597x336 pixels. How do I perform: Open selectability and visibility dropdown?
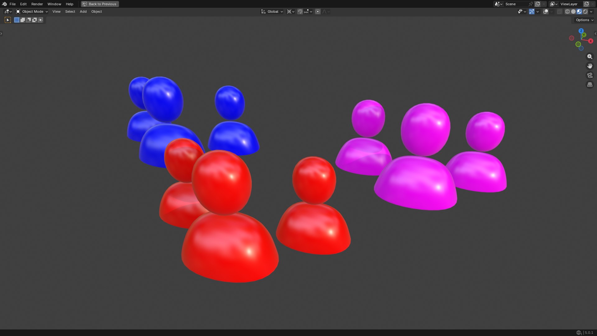click(522, 12)
